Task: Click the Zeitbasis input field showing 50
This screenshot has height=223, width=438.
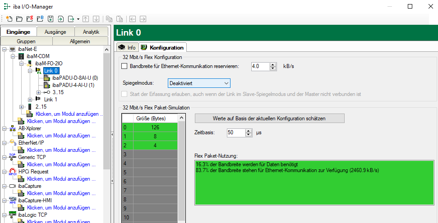Action: tap(236, 132)
